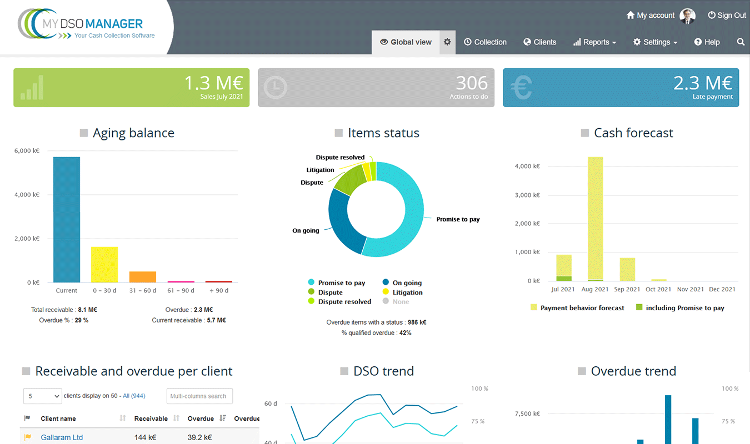Switch to the Collection tab
Image resolution: width=750 pixels, height=444 pixels.
point(485,42)
